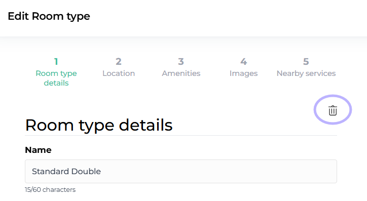This screenshot has height=201, width=367.
Task: Open step 4 Images
Action: point(243,67)
